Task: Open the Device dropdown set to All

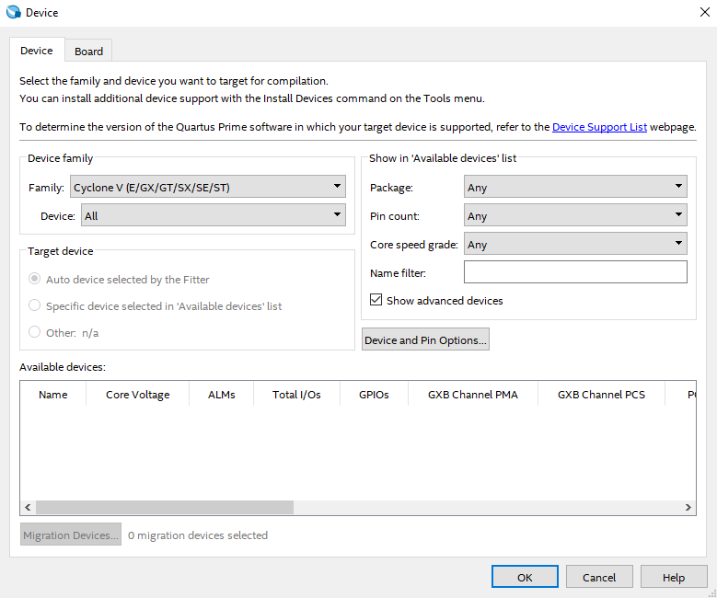Action: 214,216
